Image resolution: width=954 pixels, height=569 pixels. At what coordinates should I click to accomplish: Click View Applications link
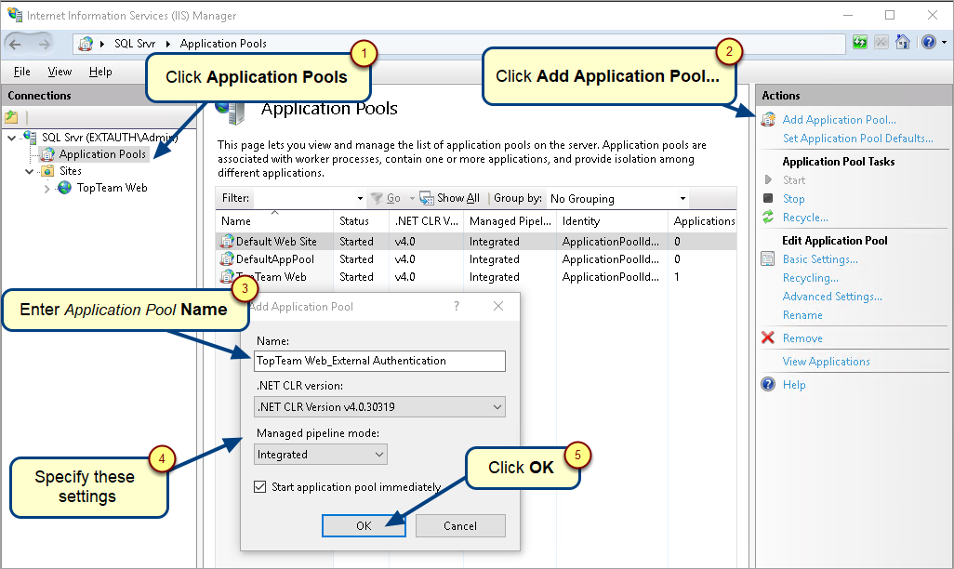pyautogui.click(x=827, y=362)
